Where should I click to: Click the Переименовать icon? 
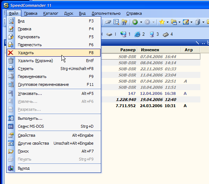11,76
